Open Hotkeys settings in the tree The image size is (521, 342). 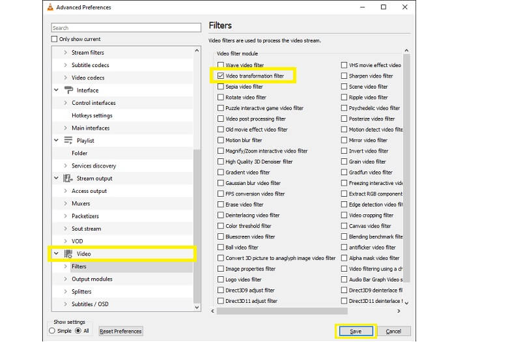(x=92, y=115)
